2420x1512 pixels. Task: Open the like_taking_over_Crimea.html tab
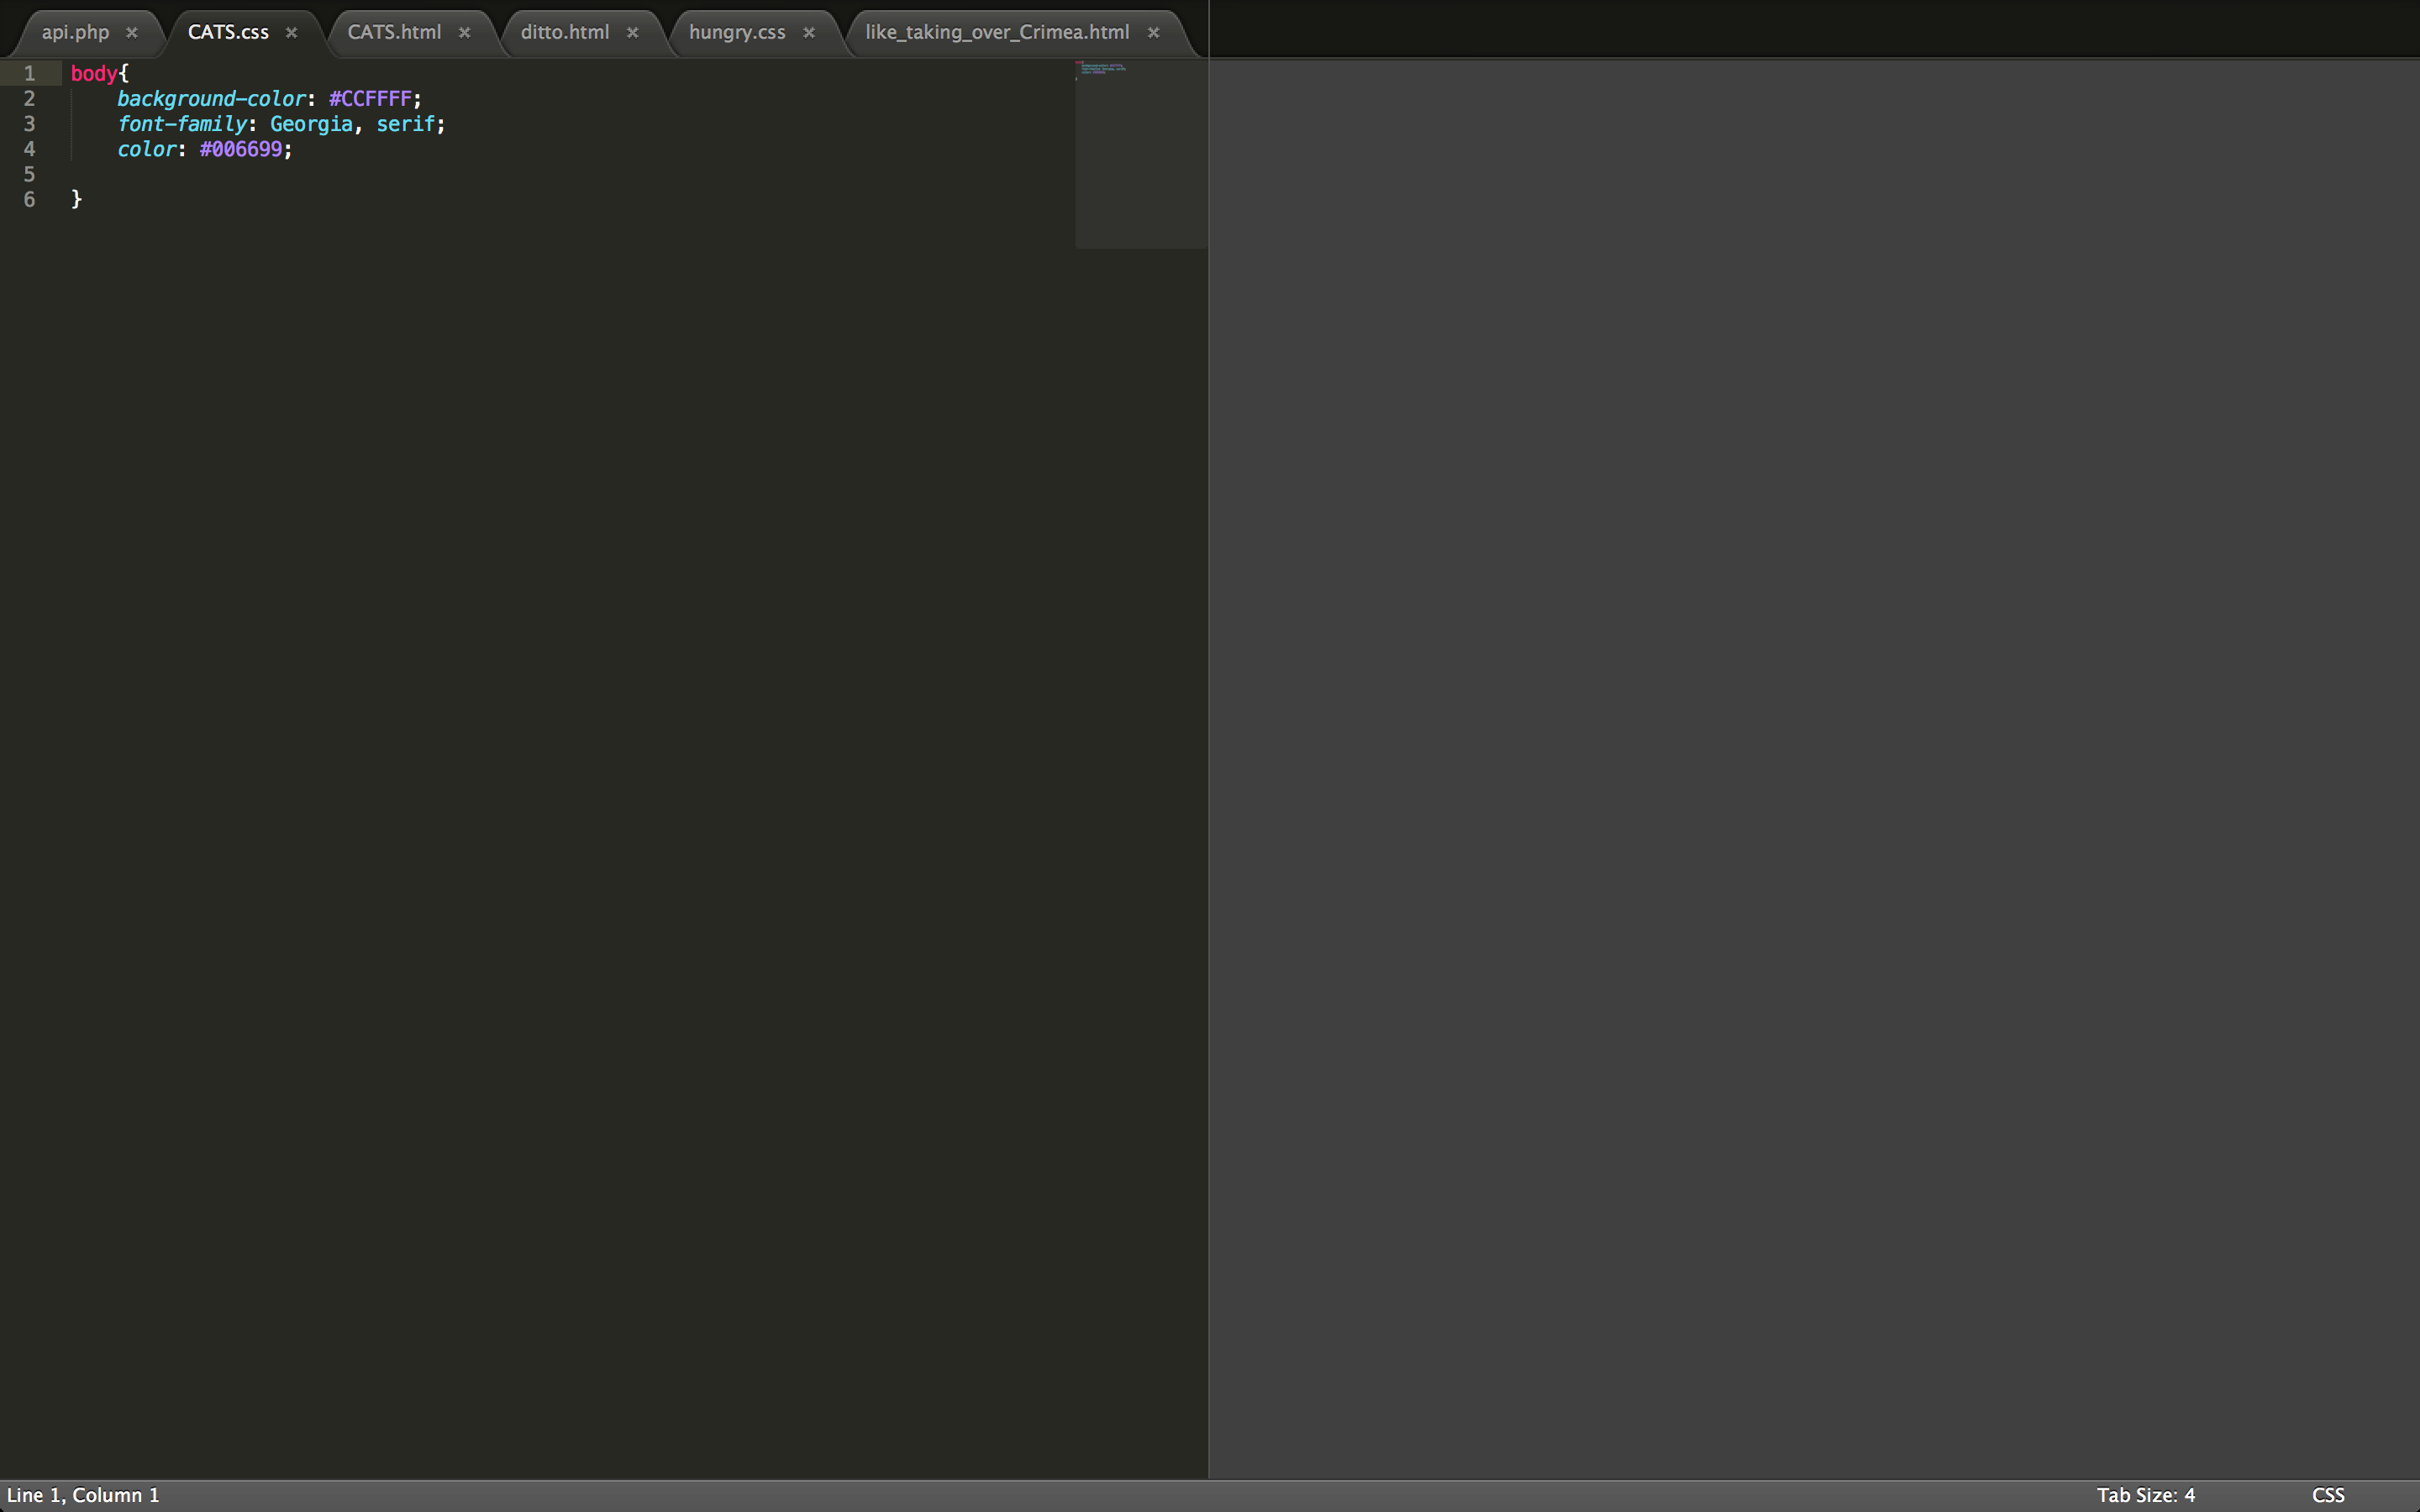pos(997,33)
